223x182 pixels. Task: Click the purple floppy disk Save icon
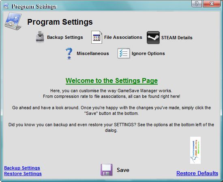pos(106,170)
